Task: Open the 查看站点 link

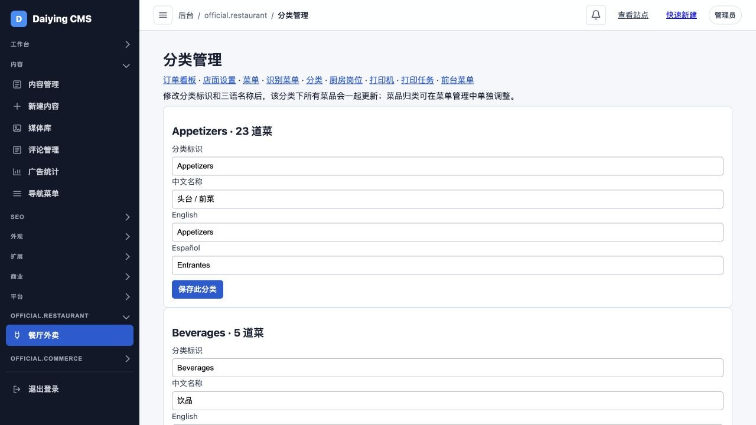Action: pos(633,15)
